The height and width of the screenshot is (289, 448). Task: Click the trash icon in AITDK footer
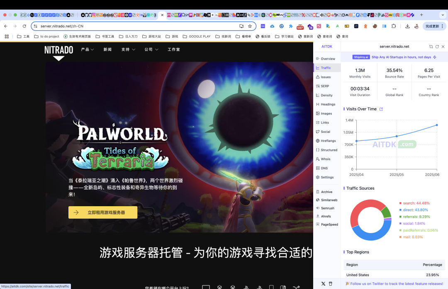tap(331, 284)
